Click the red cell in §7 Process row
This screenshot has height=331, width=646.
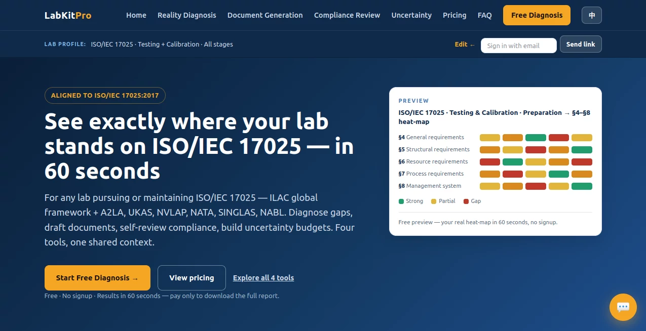pyautogui.click(x=513, y=174)
